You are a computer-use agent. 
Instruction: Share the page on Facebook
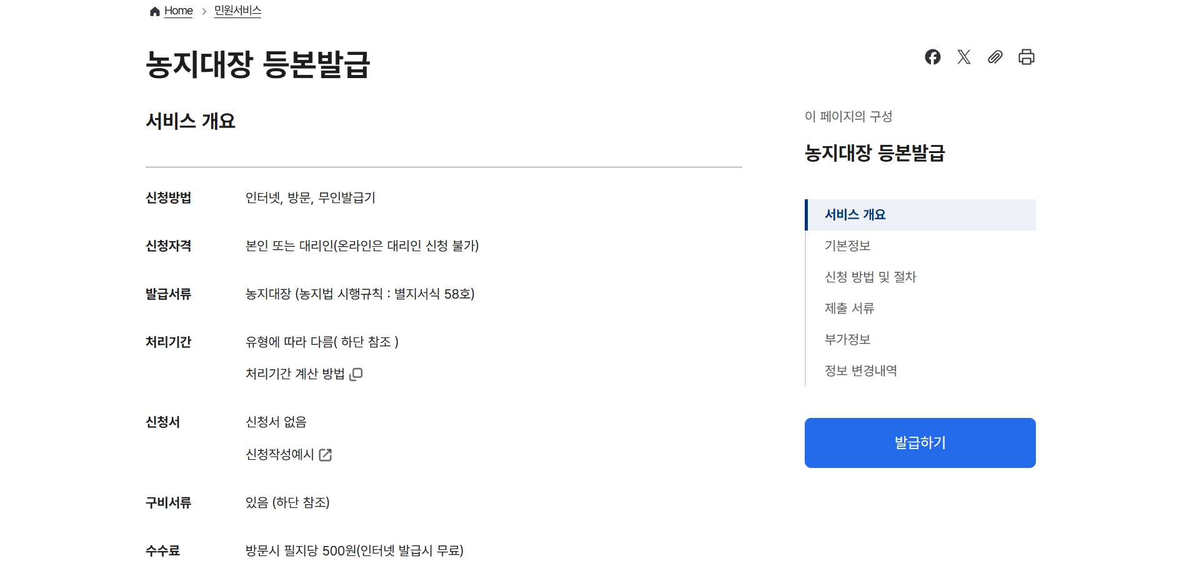933,57
